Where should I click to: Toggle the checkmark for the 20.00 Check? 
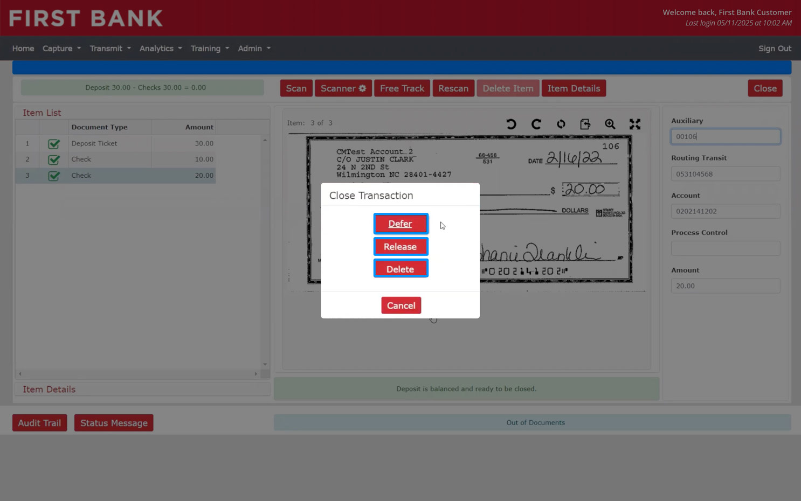tap(54, 176)
